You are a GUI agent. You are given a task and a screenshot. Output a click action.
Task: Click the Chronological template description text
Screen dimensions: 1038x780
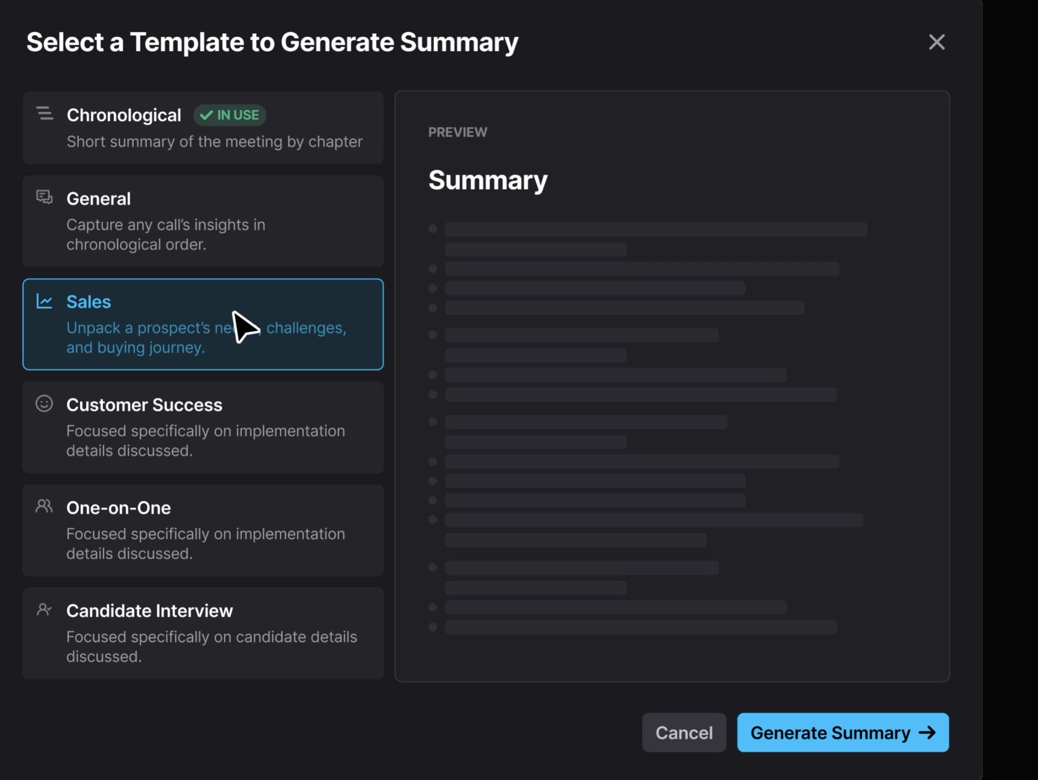(x=214, y=142)
